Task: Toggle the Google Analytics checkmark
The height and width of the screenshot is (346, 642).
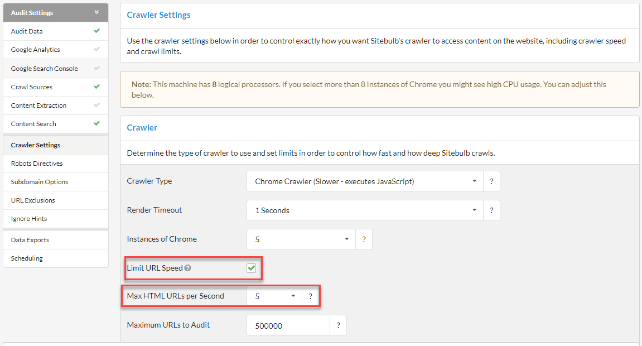Action: click(96, 49)
